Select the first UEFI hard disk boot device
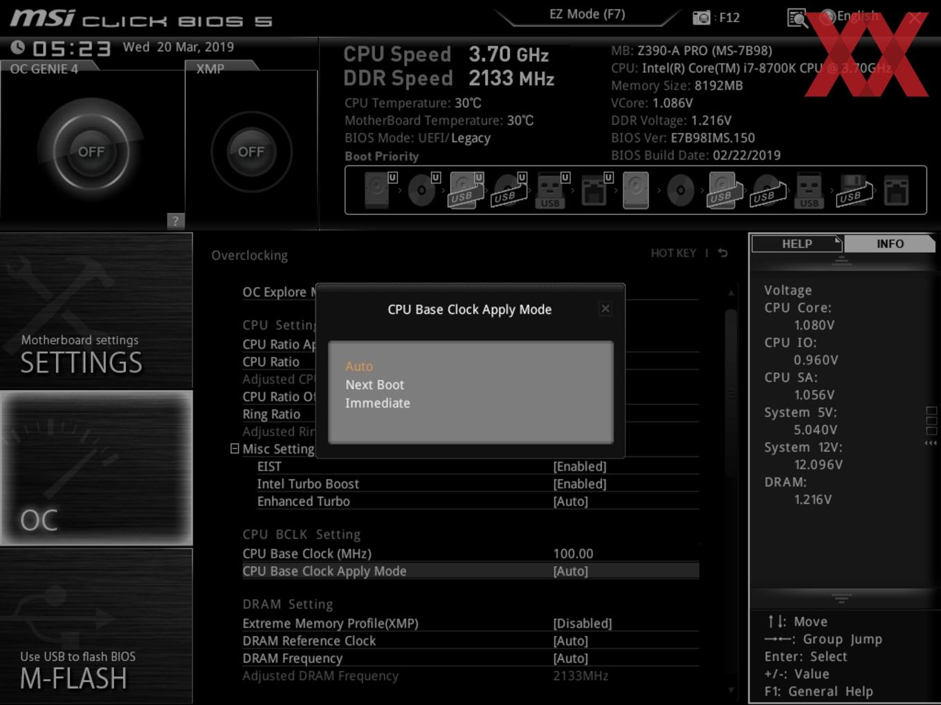 click(x=379, y=190)
